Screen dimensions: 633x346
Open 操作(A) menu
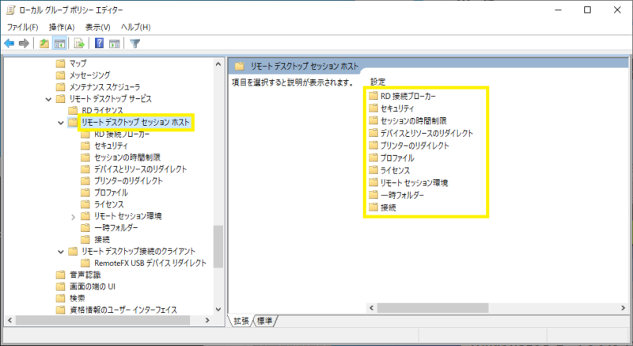coord(62,27)
